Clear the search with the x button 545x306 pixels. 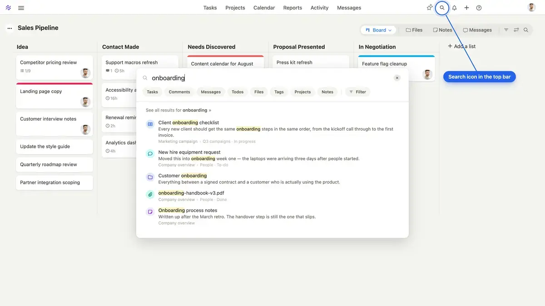tap(397, 78)
